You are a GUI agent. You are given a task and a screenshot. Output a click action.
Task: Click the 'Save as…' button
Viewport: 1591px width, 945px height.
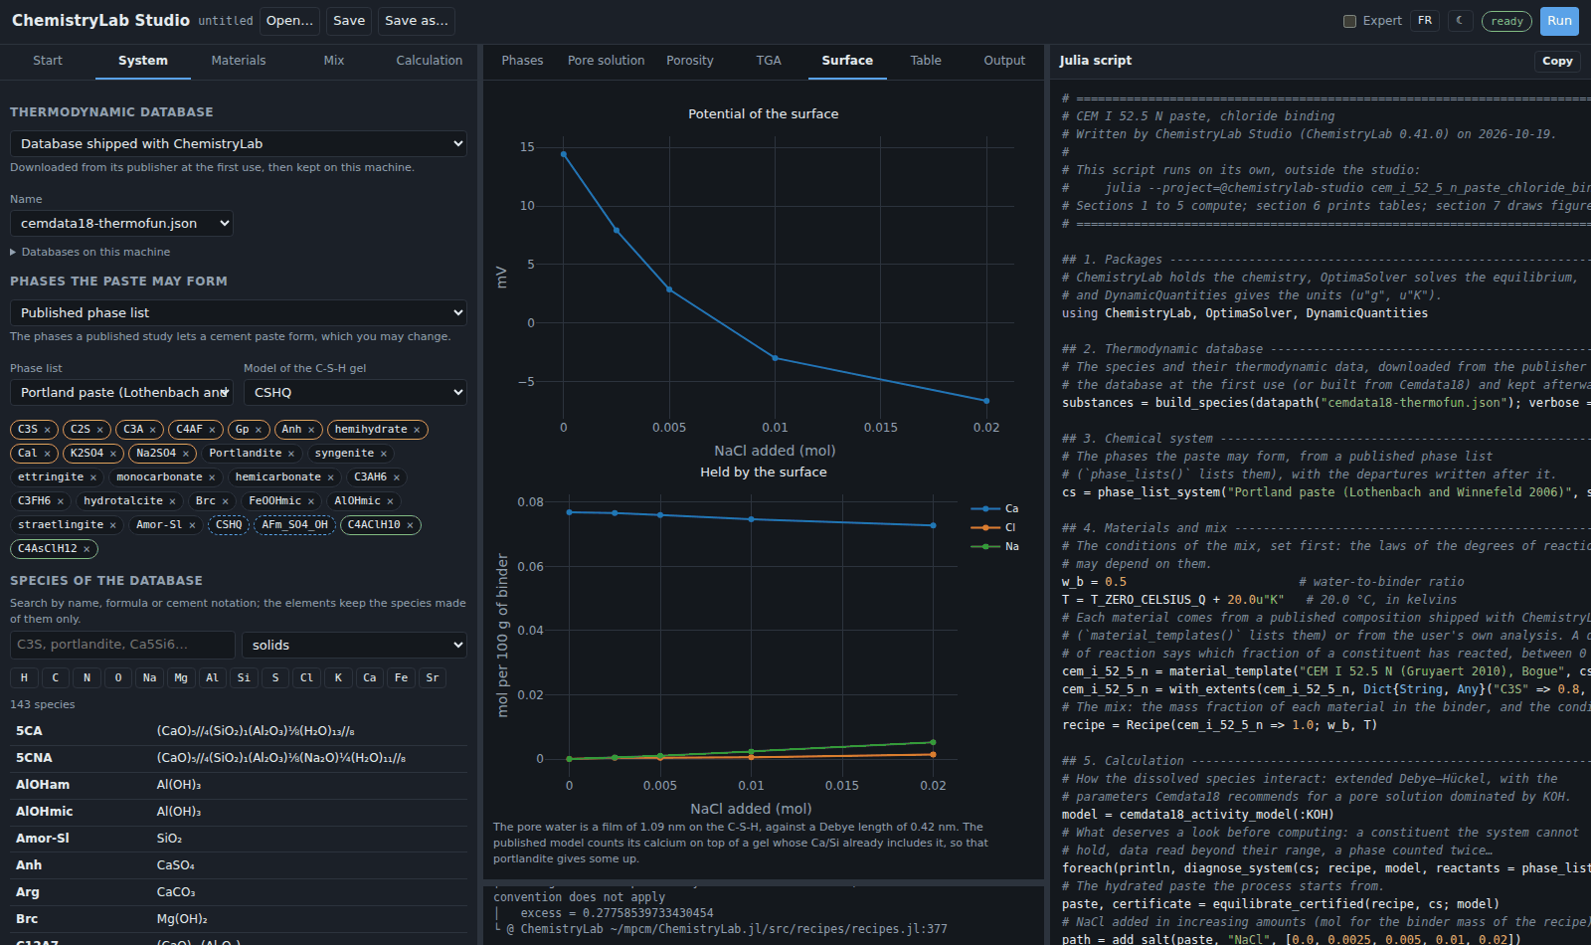tap(417, 21)
